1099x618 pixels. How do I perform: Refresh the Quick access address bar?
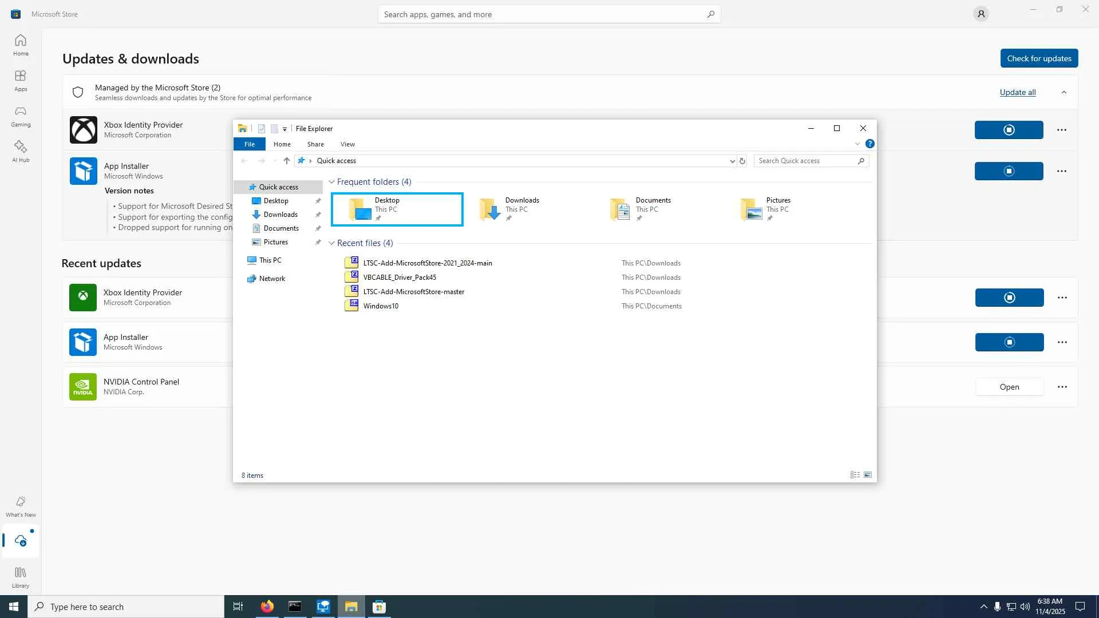[742, 161]
